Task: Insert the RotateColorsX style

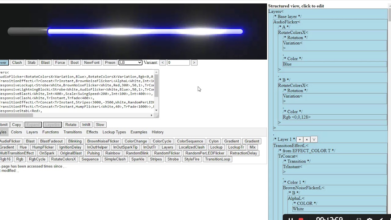Action: tap(64, 159)
